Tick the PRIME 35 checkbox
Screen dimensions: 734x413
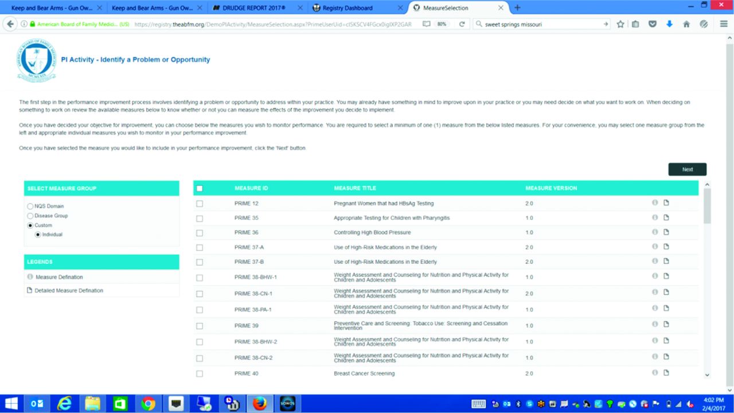coord(200,219)
